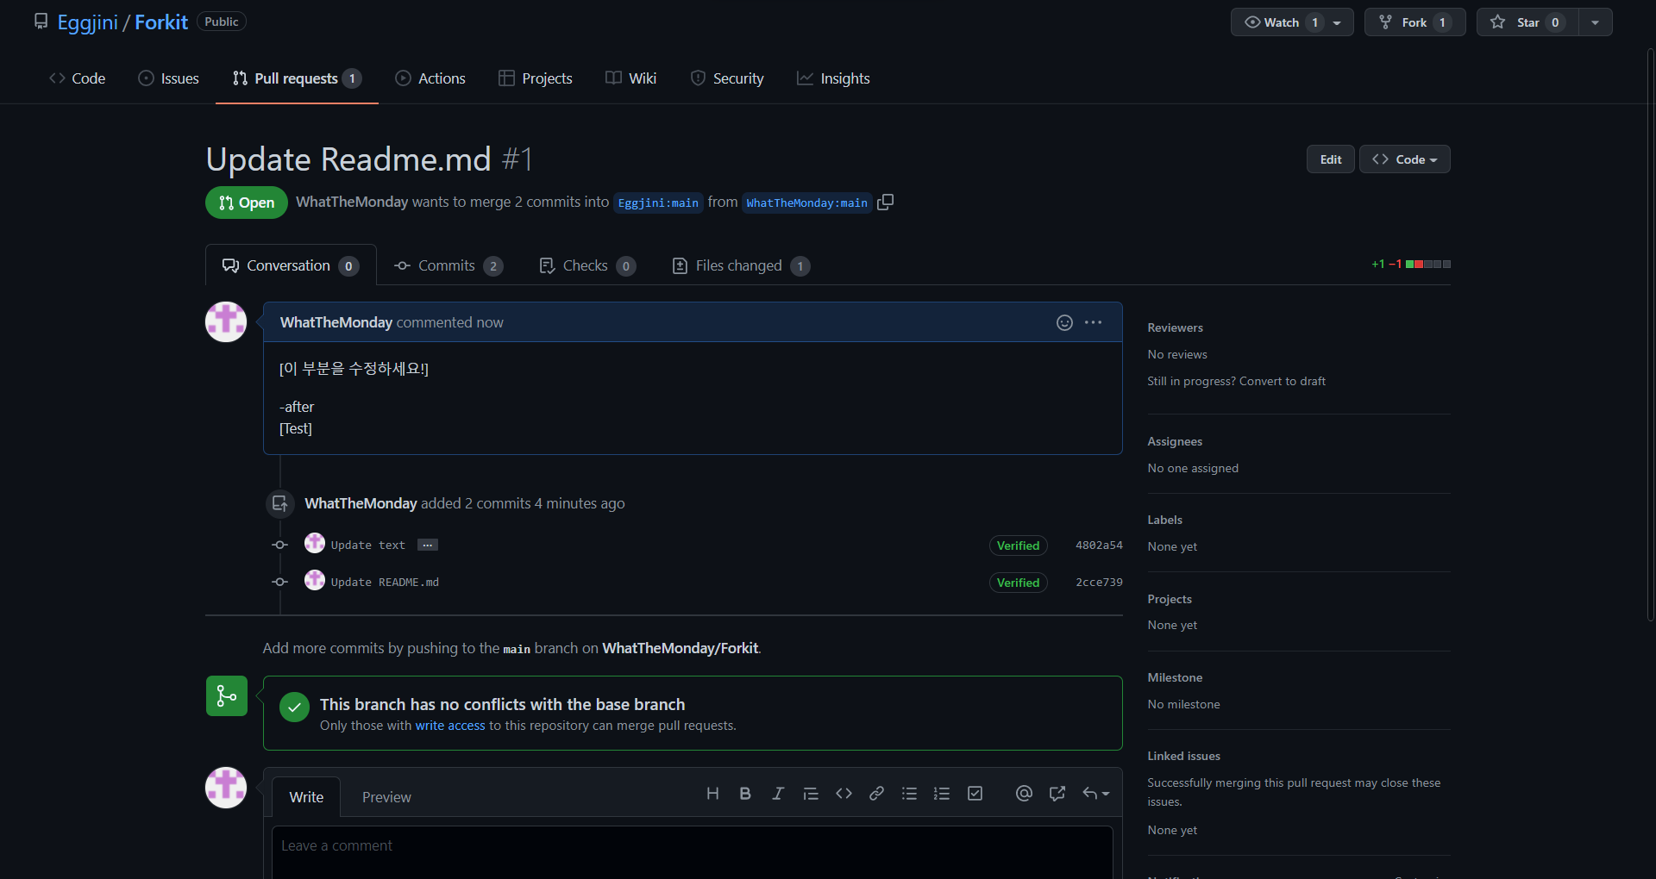Click the page vertical scrollbar
Image resolution: width=1656 pixels, height=879 pixels.
1650,334
